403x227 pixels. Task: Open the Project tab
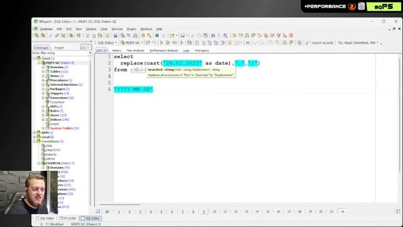coord(59,48)
